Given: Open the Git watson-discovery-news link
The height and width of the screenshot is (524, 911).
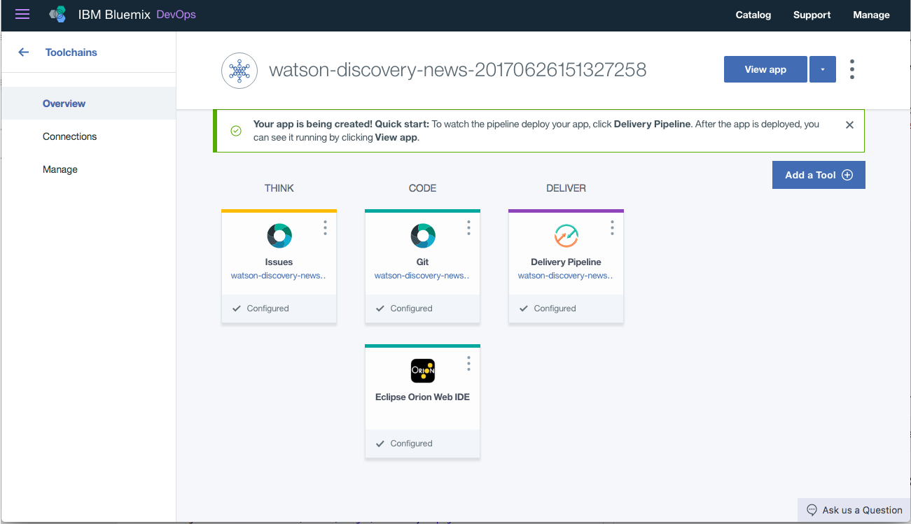Looking at the screenshot, I should 422,276.
